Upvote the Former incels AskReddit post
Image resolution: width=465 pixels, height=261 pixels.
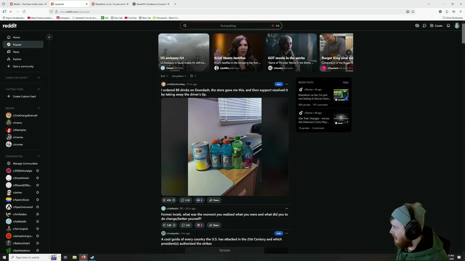pyautogui.click(x=164, y=225)
